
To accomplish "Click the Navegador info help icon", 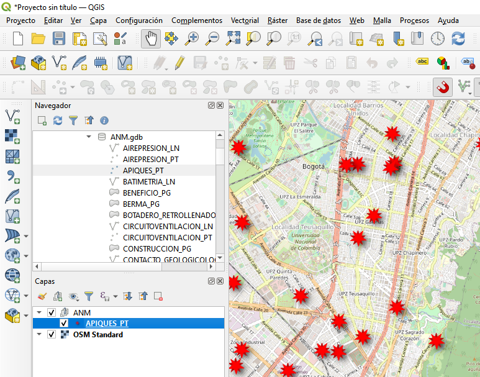I will (x=104, y=120).
